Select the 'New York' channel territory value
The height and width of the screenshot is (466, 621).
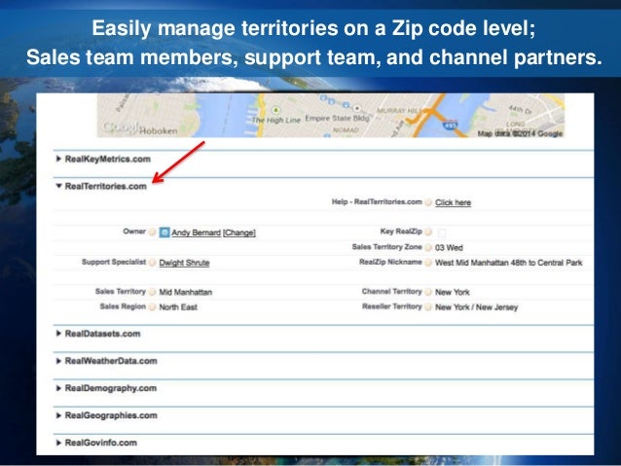(x=453, y=293)
